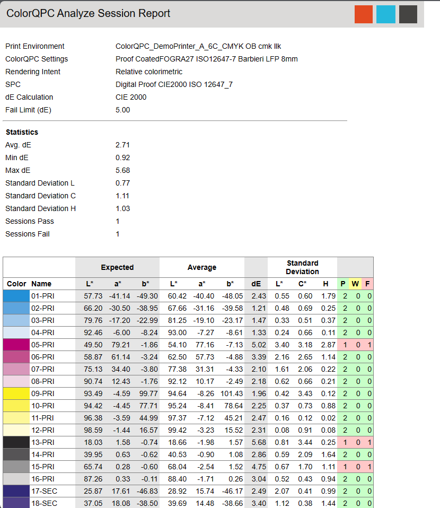This screenshot has width=440, height=508.
Task: Click the 12-PRI row name
Action: [x=43, y=430]
